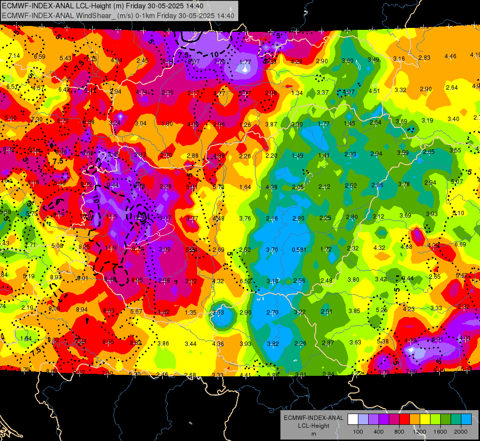Click the yellow legend swatch
480x441 pixels.
point(425,419)
